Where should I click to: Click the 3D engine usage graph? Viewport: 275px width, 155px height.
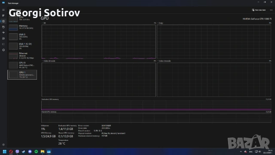(x=98, y=42)
